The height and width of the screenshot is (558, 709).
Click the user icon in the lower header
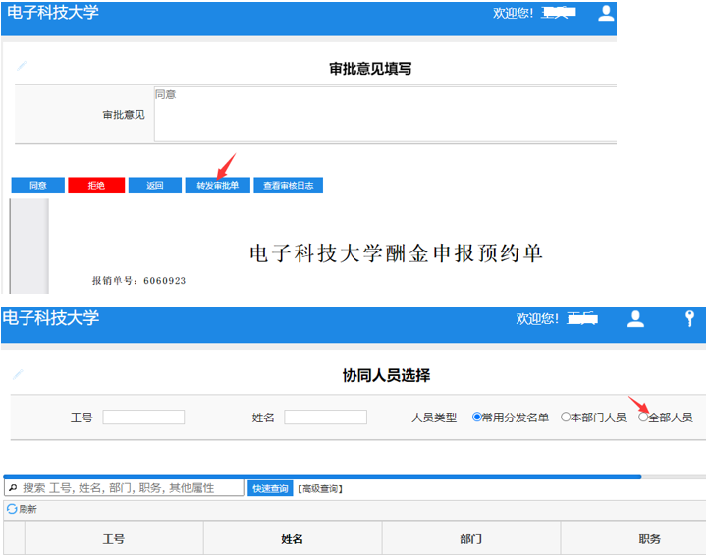(636, 318)
